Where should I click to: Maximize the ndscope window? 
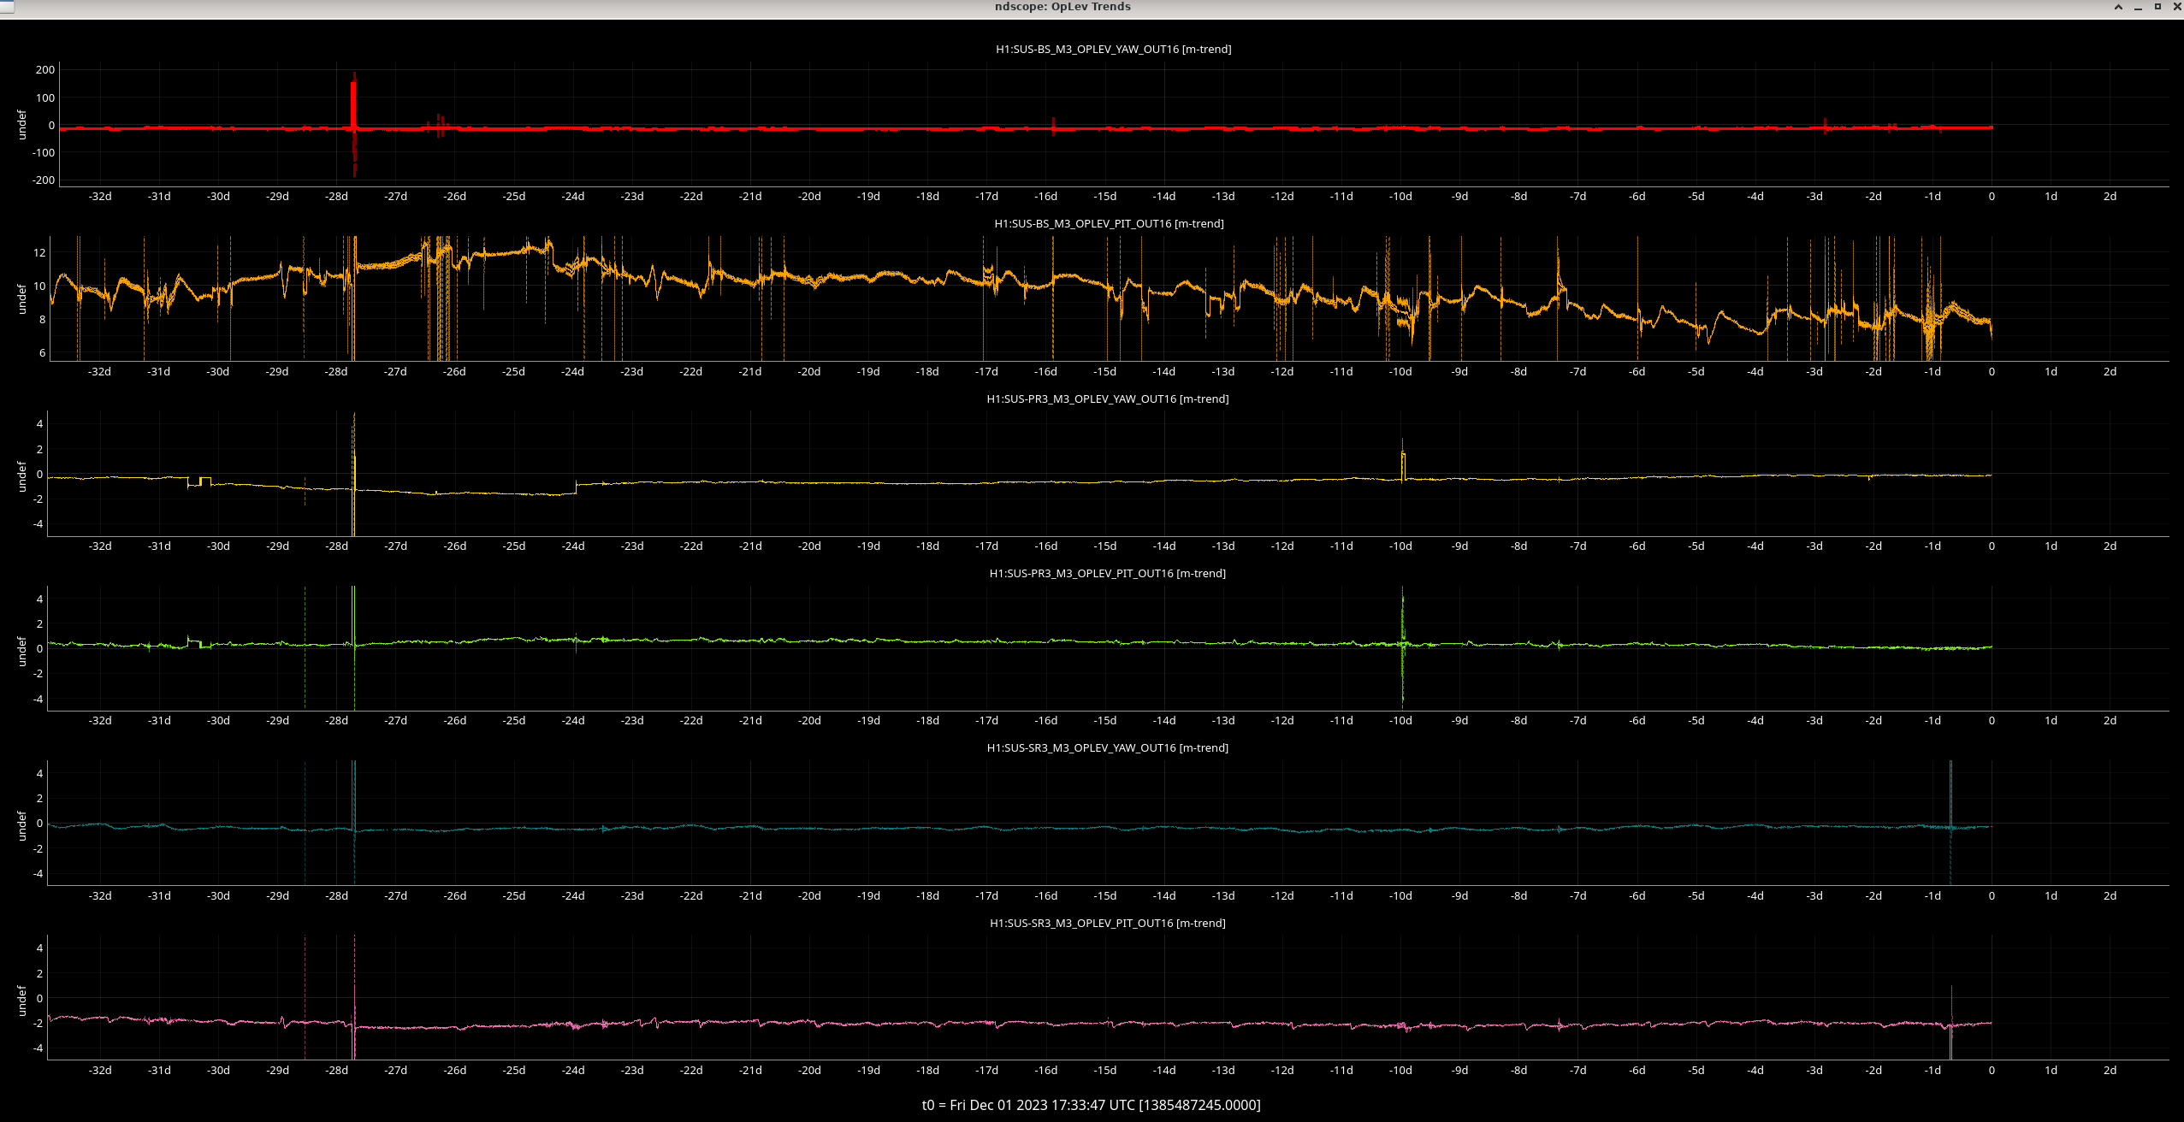[x=2157, y=7]
